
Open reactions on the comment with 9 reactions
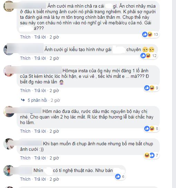tap(151, 88)
